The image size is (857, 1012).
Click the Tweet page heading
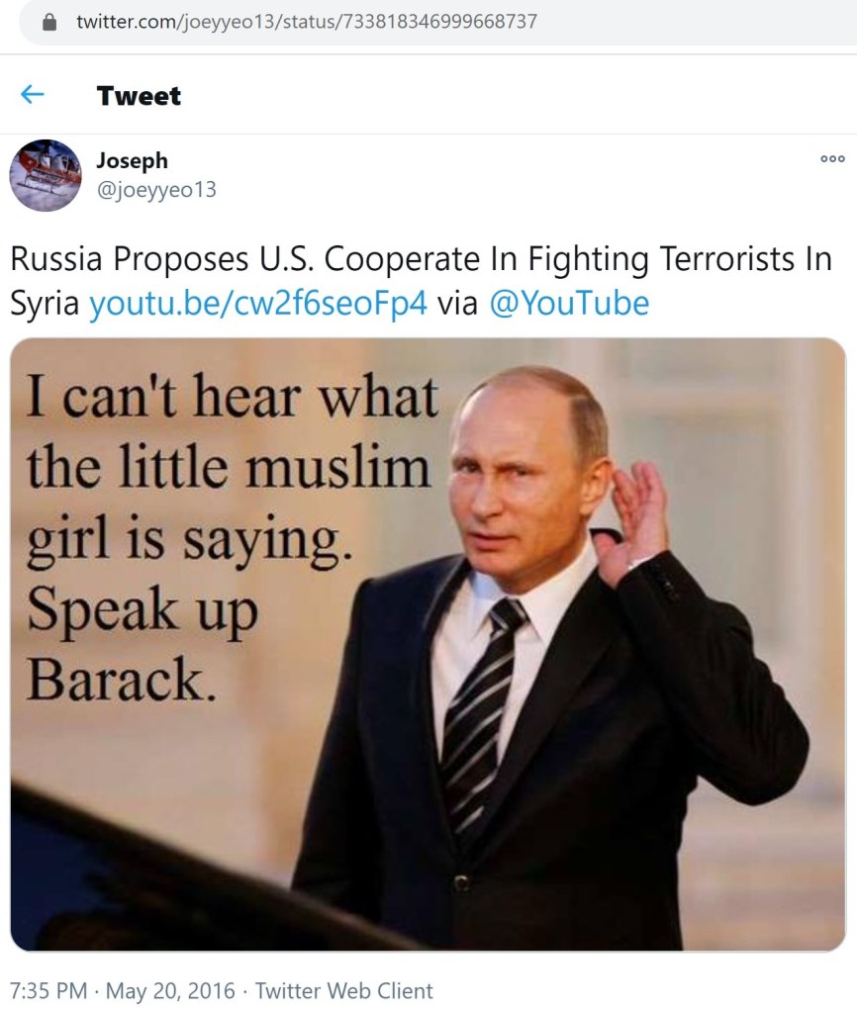[139, 96]
